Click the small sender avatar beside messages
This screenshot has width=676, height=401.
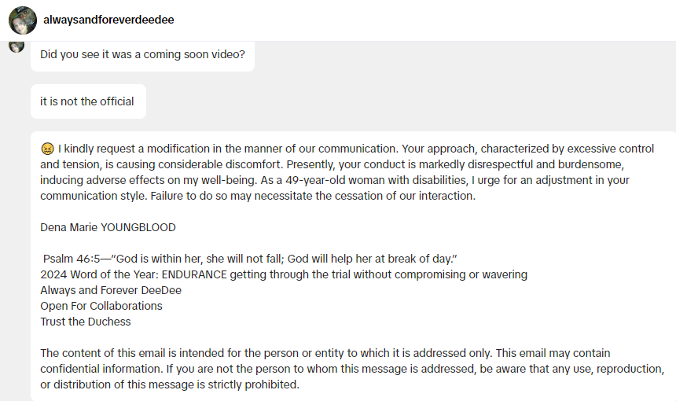(16, 46)
